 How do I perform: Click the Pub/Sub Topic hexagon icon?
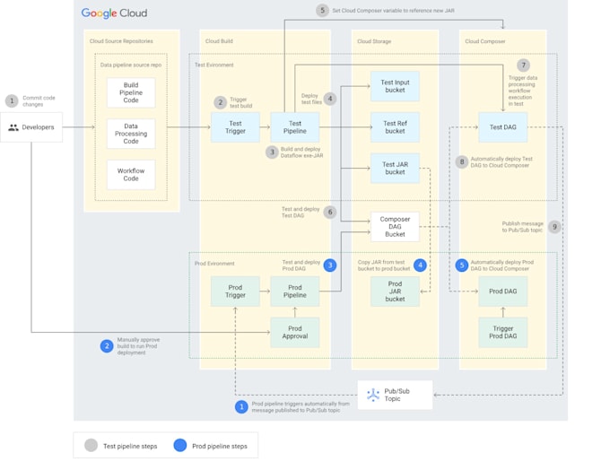[x=373, y=395]
